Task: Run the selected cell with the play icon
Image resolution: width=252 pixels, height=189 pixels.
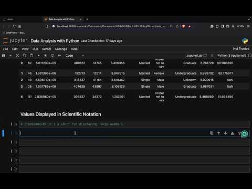Action: pos(38,56)
